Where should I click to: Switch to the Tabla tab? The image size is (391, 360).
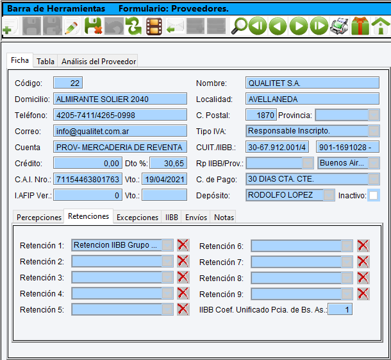click(46, 61)
